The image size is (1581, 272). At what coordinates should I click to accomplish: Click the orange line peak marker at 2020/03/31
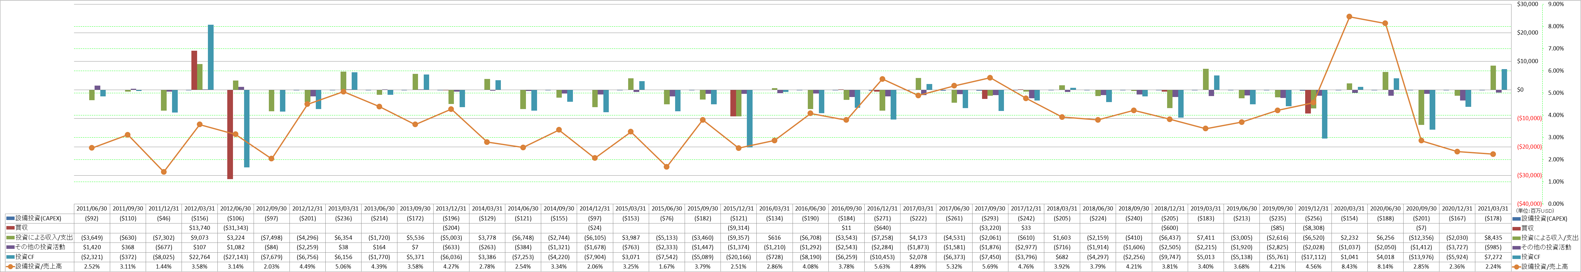click(1349, 16)
